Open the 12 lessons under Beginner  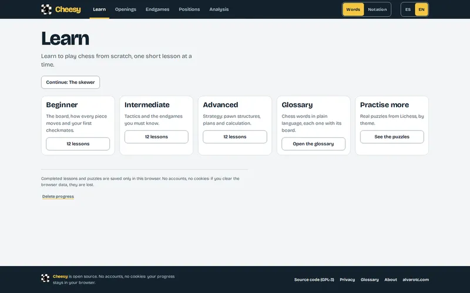click(x=78, y=144)
